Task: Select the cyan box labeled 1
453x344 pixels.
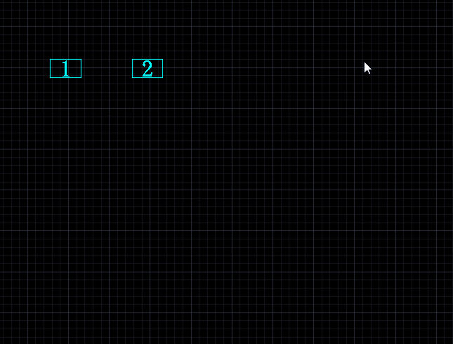Action: point(65,69)
